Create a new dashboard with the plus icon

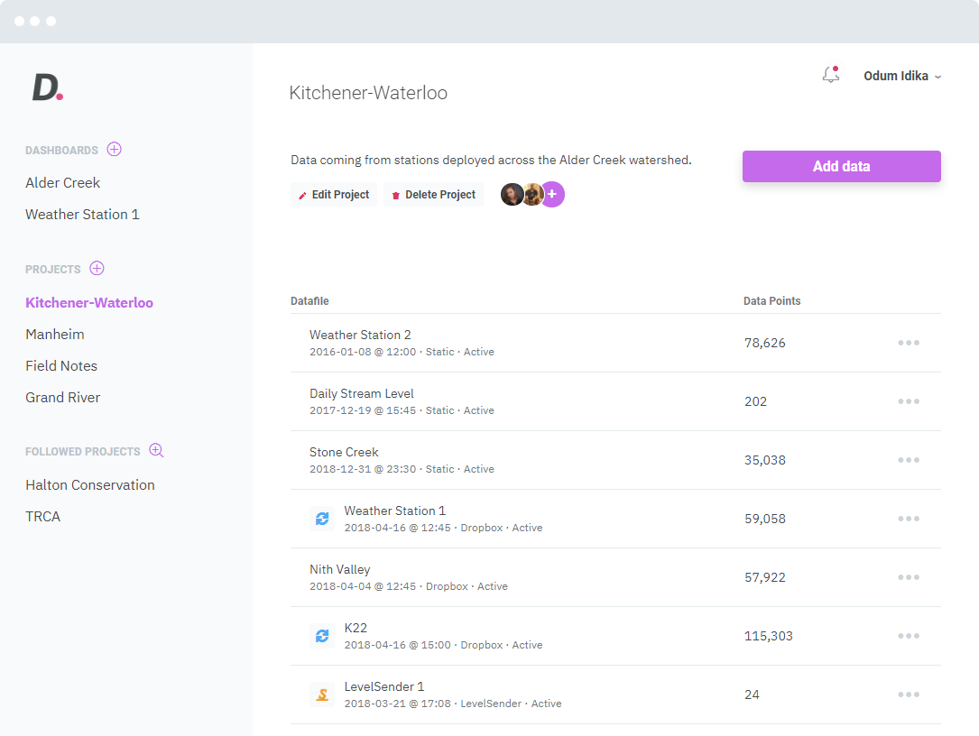pos(114,150)
